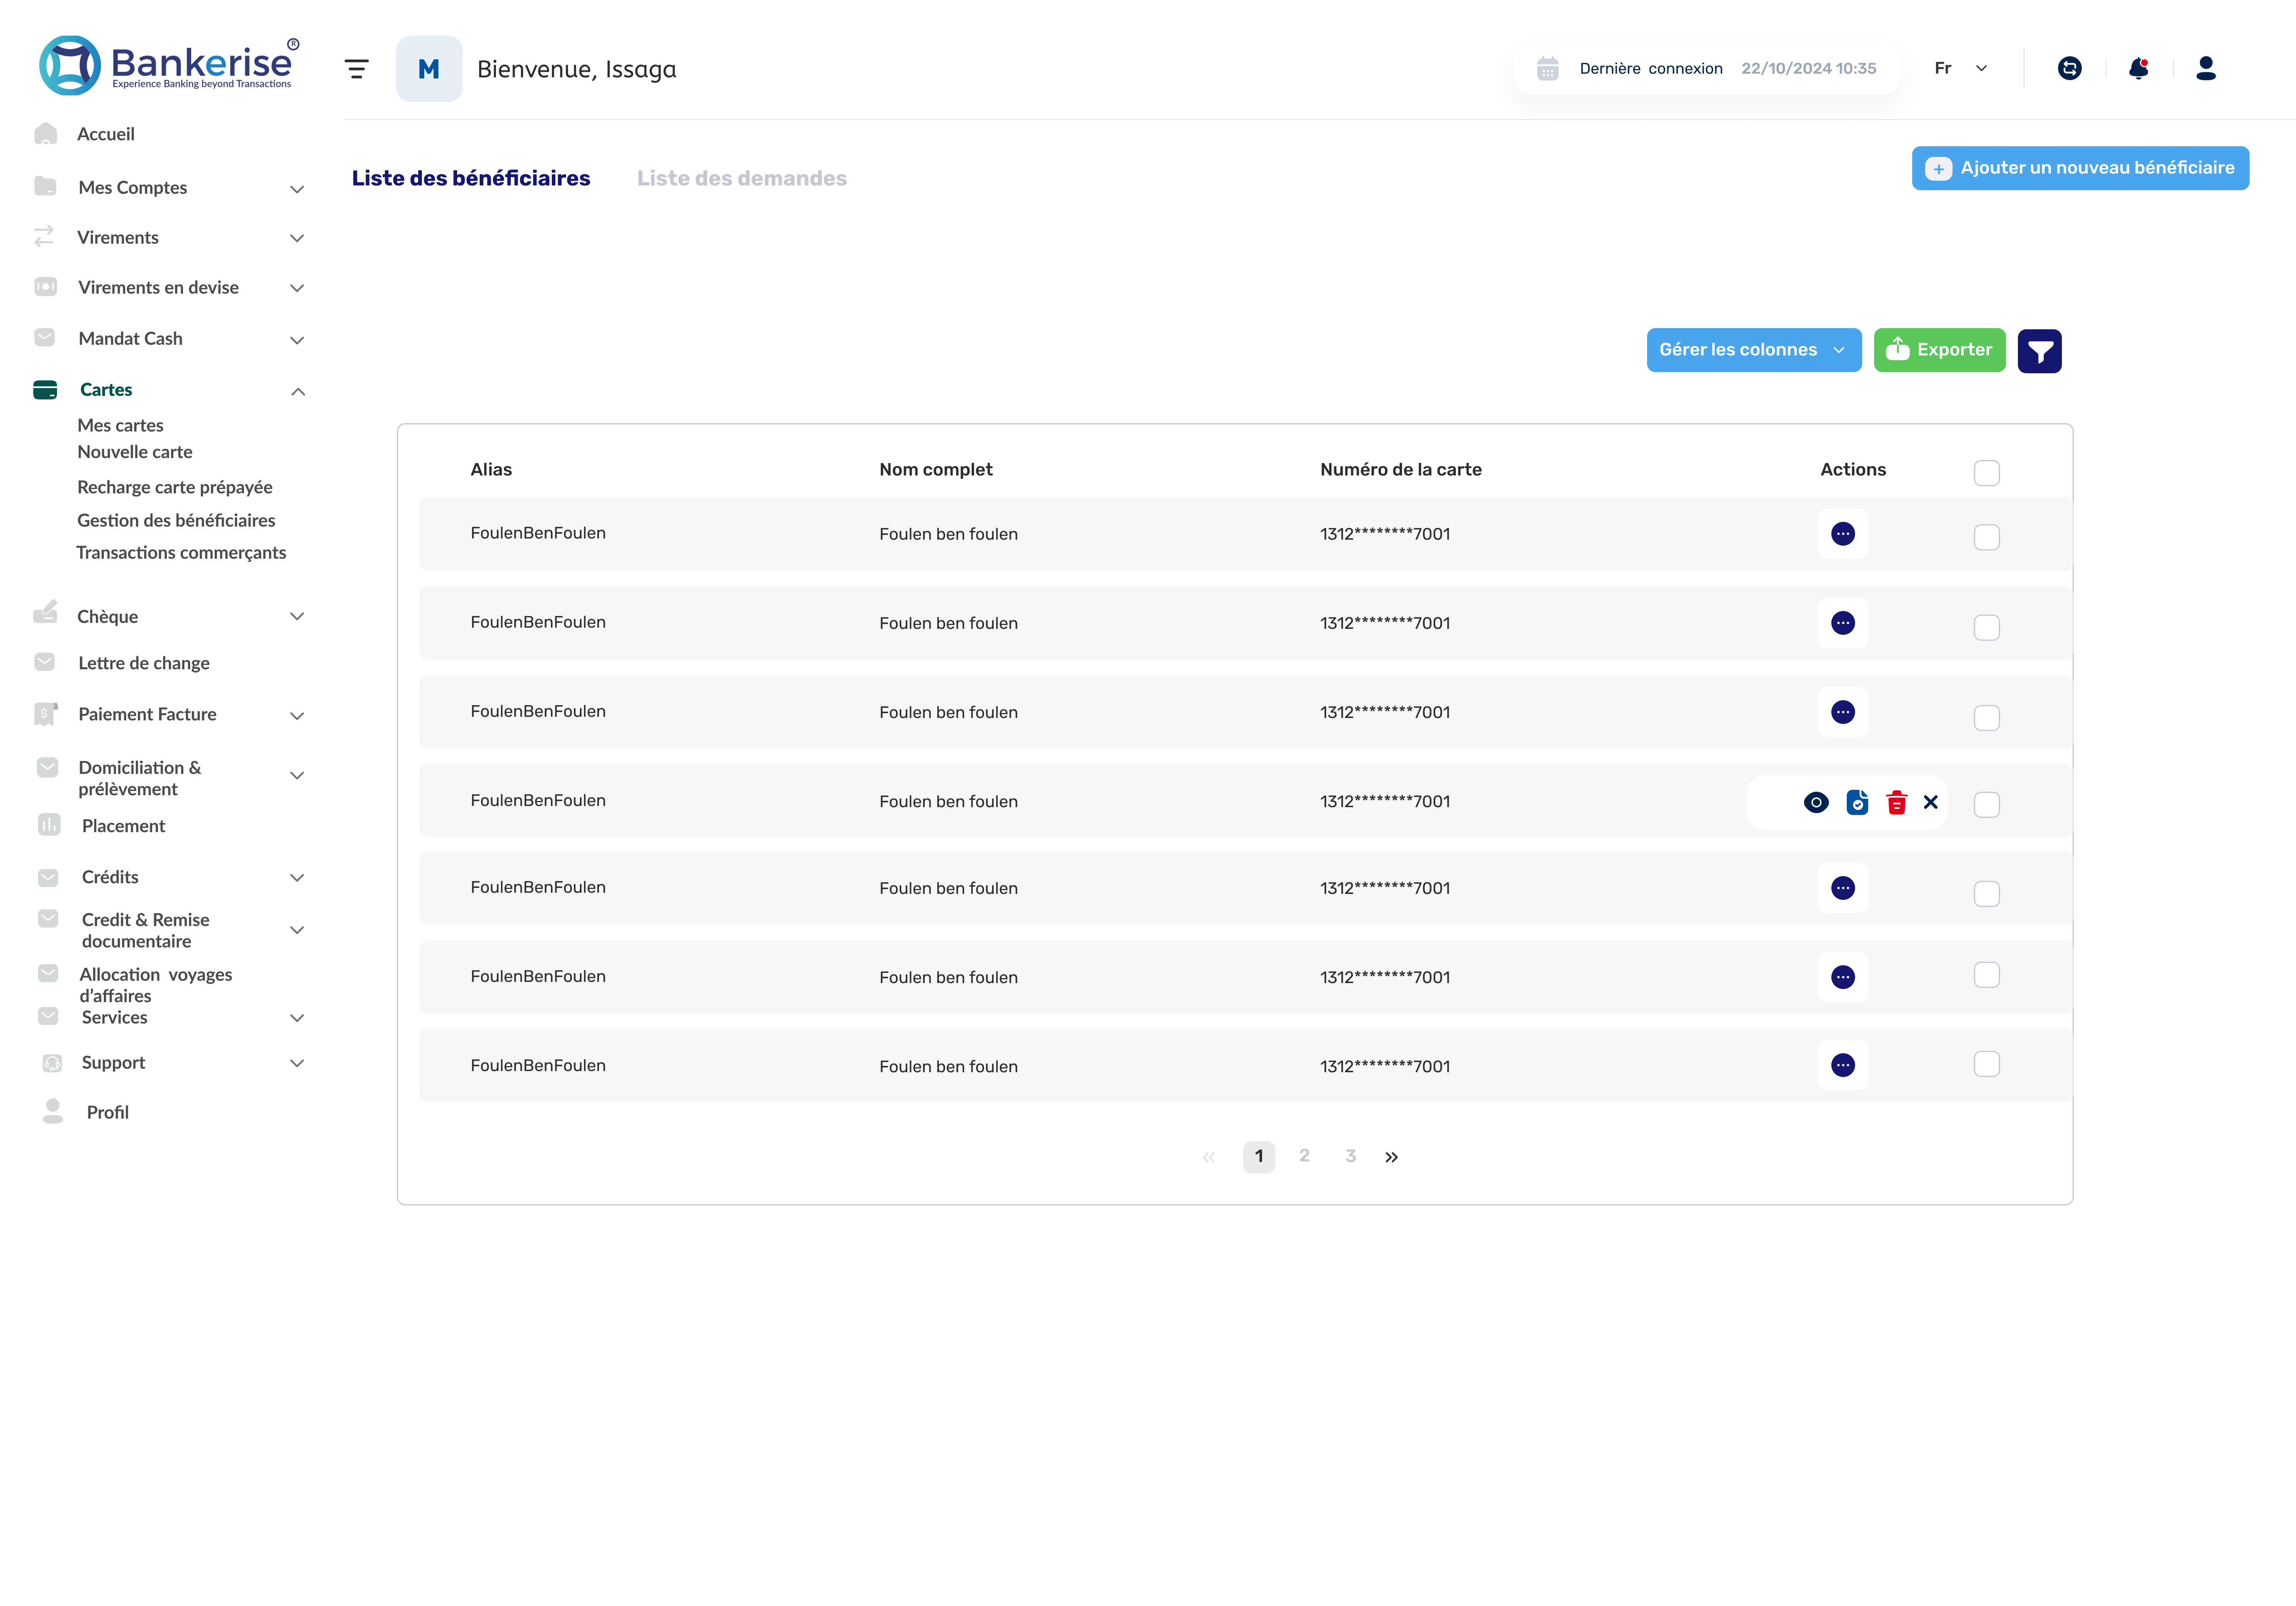Switch to Liste des bénéficiaires tab
The height and width of the screenshot is (1606, 2296).
(471, 178)
